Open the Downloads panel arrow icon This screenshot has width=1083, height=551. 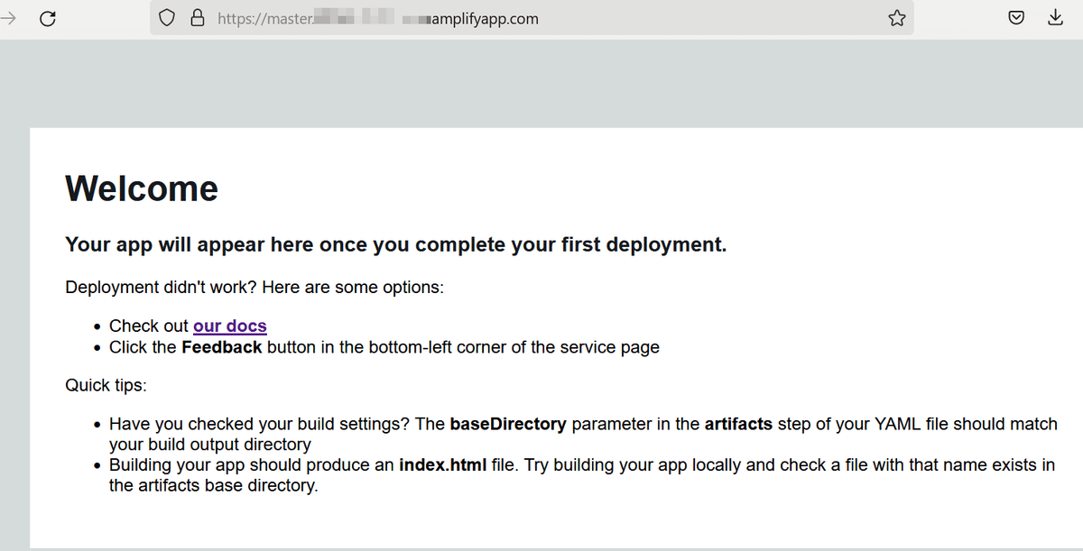[x=1055, y=18]
